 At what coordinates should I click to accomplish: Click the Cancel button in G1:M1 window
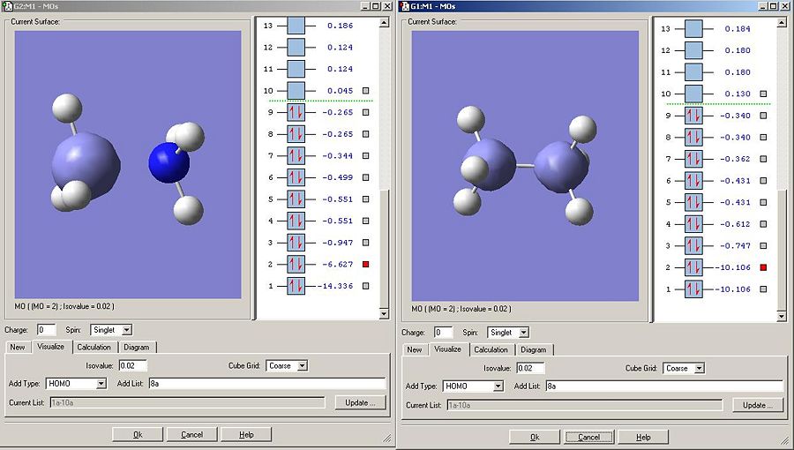pyautogui.click(x=588, y=437)
